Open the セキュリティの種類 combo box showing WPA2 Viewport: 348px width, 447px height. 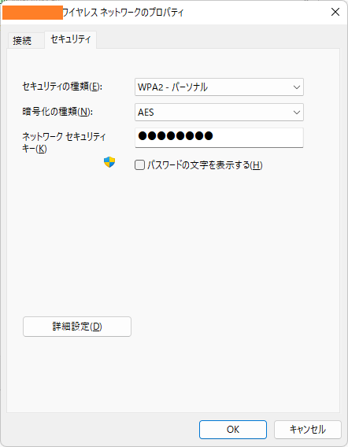click(x=219, y=87)
